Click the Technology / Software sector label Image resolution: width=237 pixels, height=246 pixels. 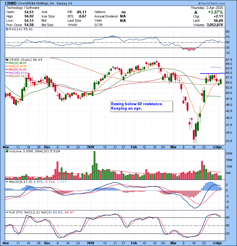23,8
